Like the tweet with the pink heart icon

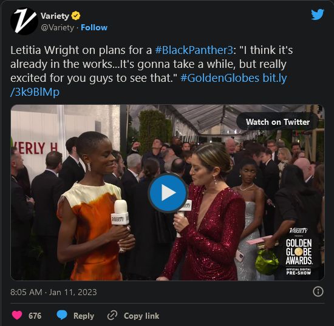(x=17, y=315)
